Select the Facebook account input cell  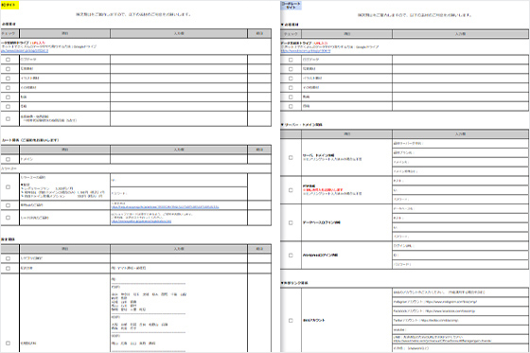[x=460, y=310]
